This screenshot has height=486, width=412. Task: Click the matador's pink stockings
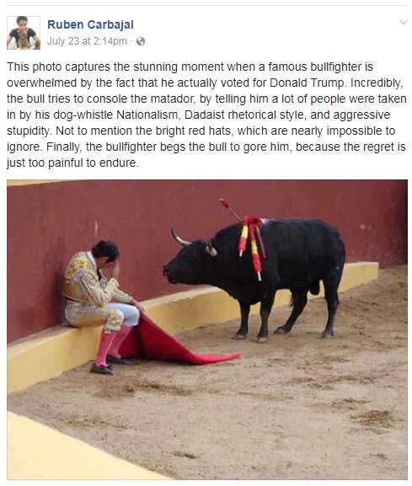pos(110,345)
